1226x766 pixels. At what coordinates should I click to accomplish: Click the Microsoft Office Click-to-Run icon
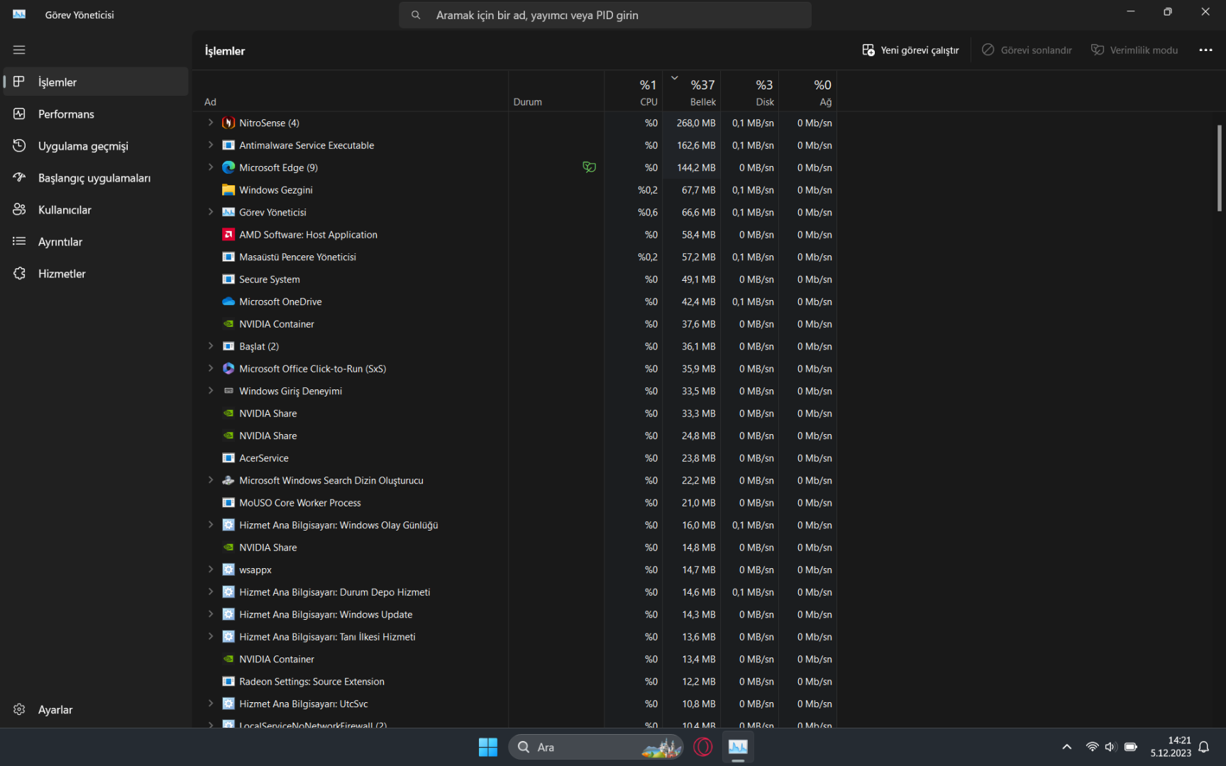click(x=228, y=369)
